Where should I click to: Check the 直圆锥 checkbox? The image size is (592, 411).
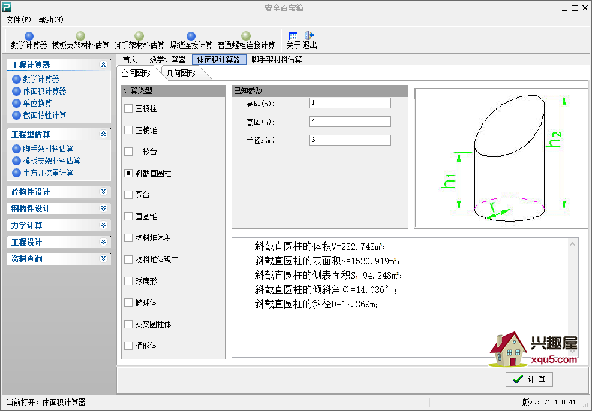click(128, 216)
